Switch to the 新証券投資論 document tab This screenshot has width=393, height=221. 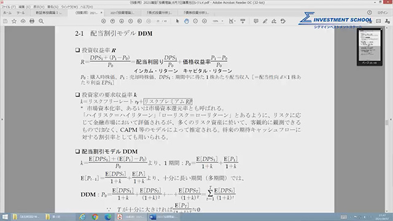[49, 13]
